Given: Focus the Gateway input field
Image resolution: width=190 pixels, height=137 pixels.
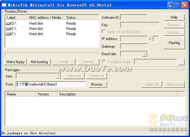Looking at the screenshot, I should (x=134, y=46).
